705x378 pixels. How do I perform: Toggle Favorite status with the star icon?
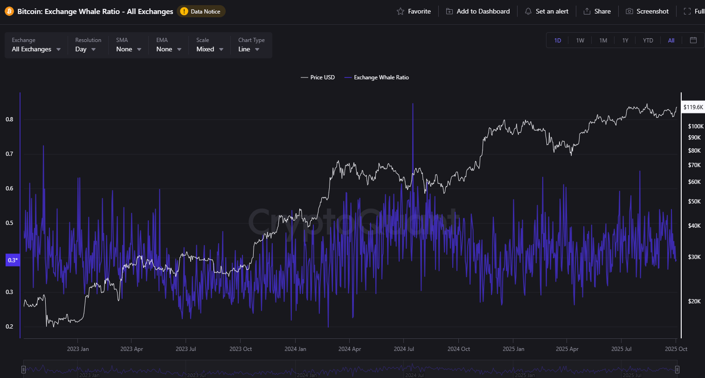coord(399,11)
